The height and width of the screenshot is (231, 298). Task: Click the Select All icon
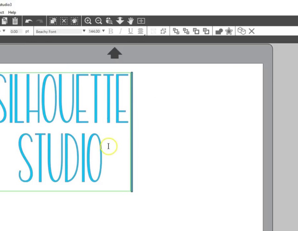coord(53,21)
